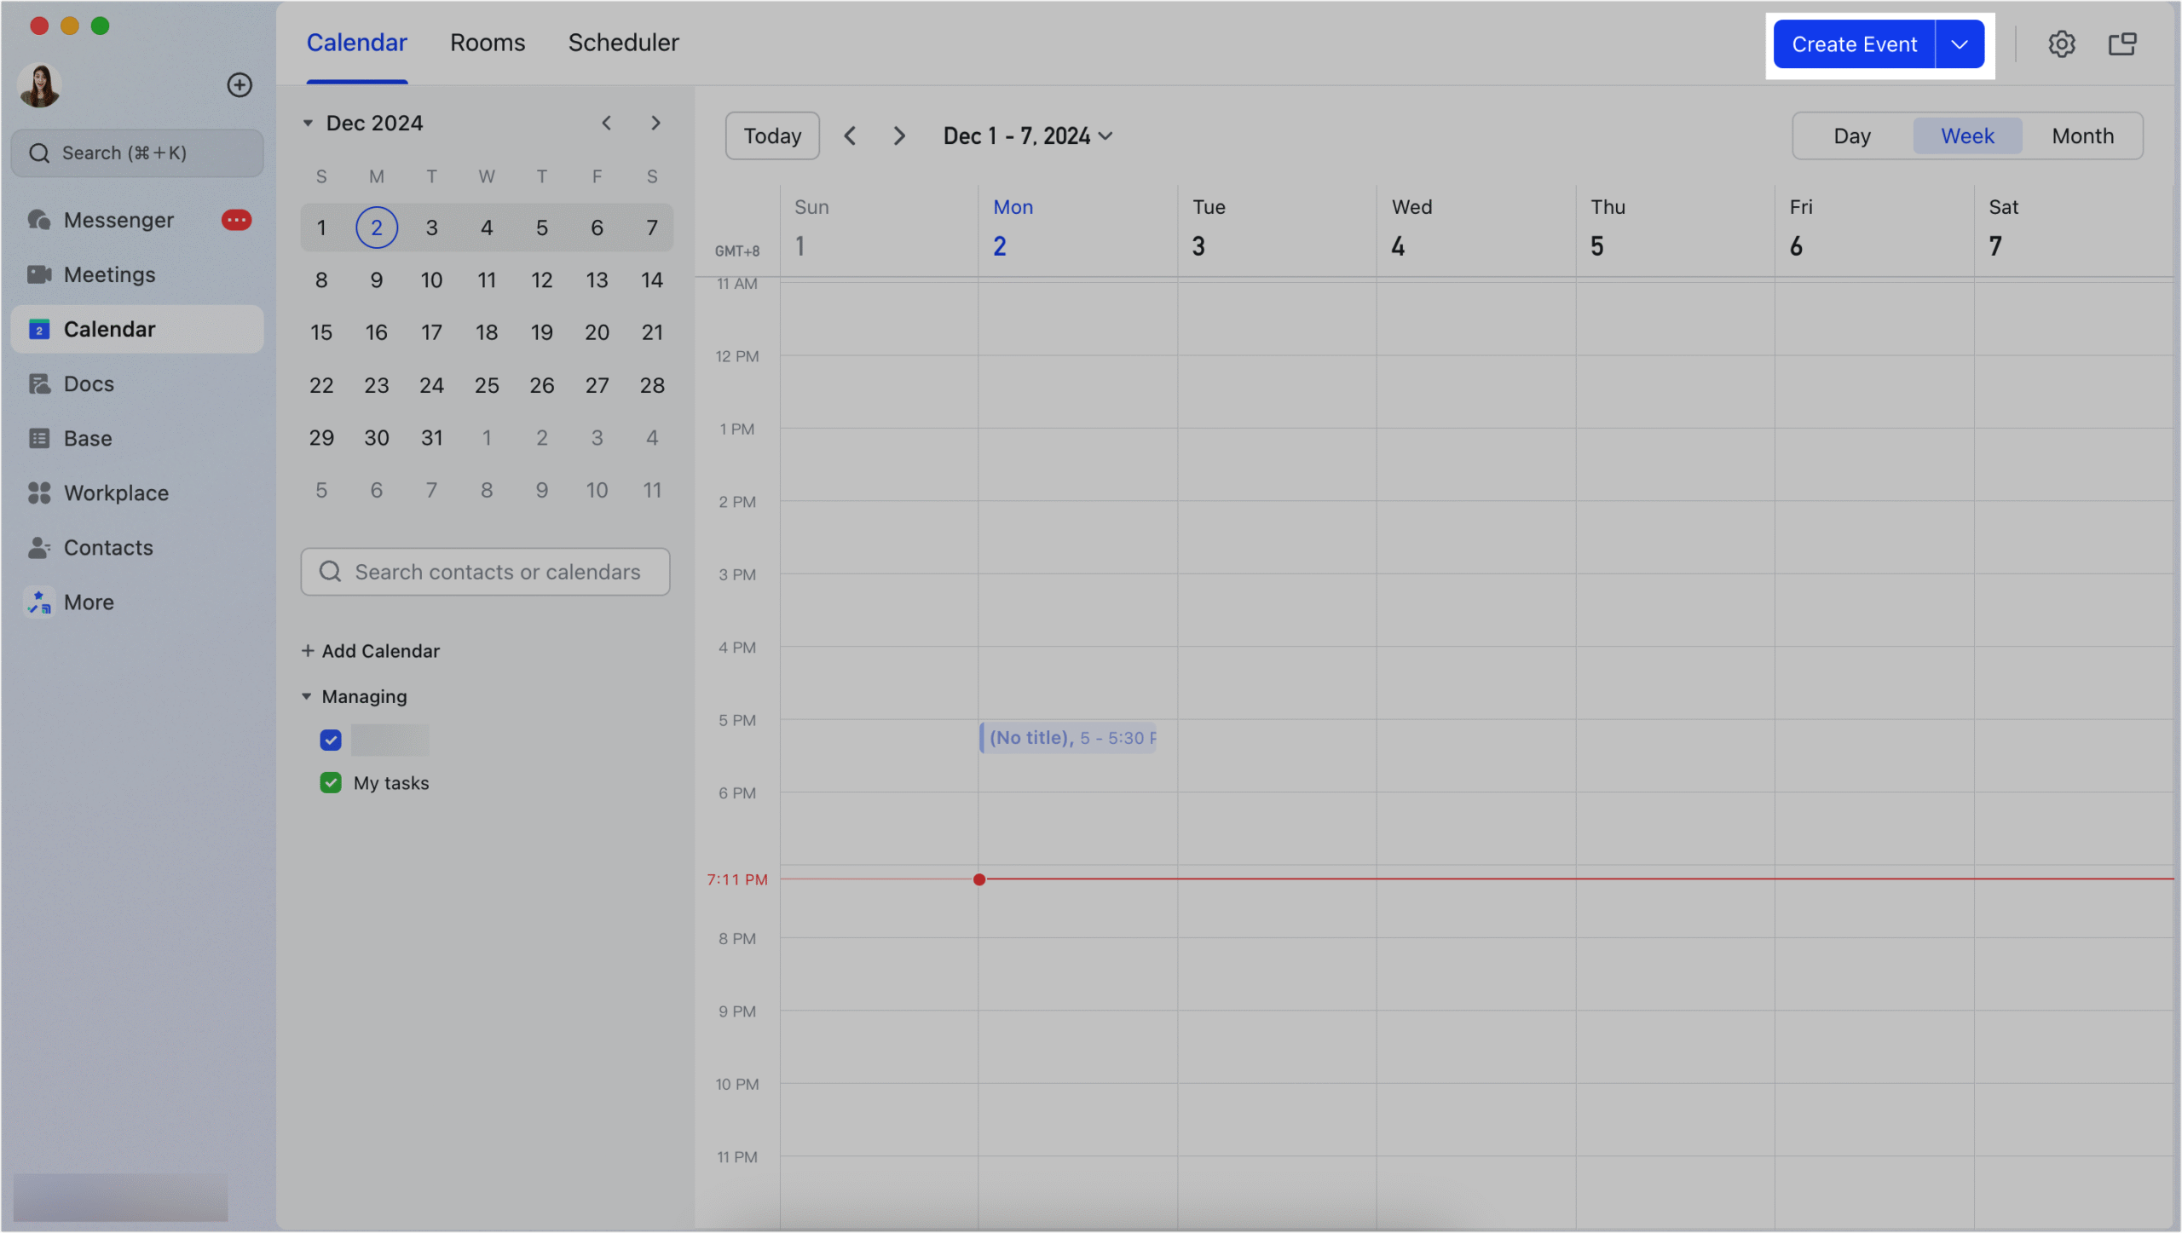Switch to the Calendar tab
The image size is (2182, 1233).
coord(357,43)
